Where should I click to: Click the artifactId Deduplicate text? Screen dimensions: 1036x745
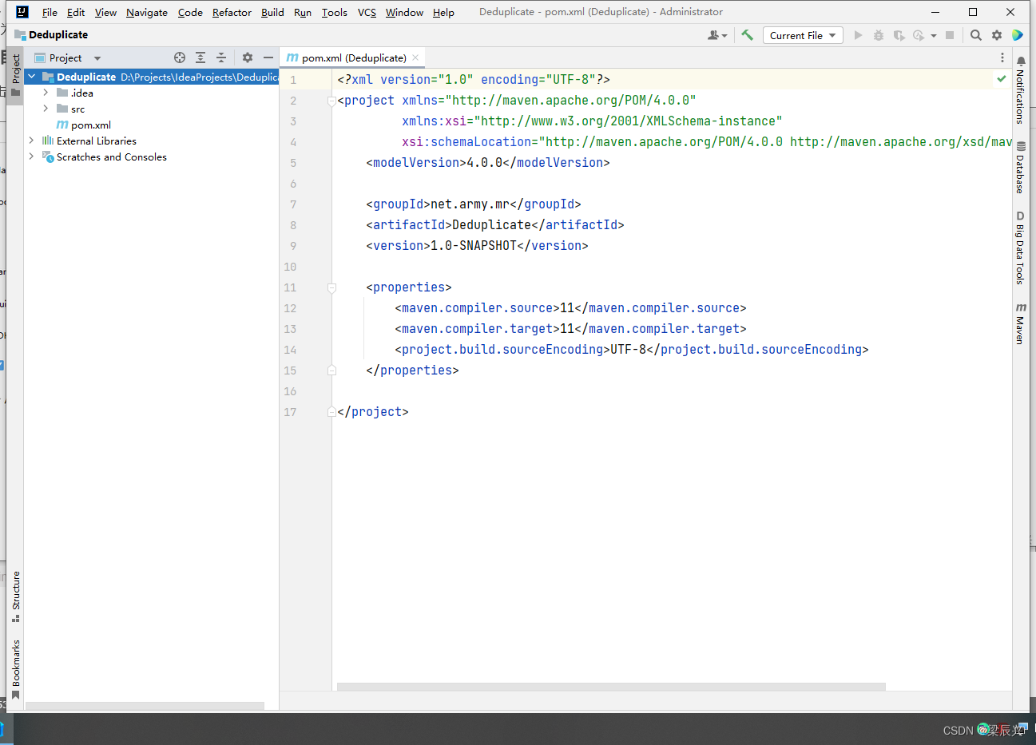pos(491,225)
